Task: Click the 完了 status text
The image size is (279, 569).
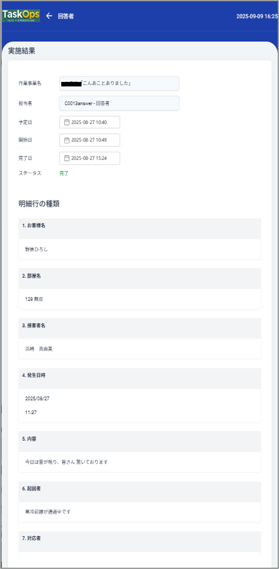Action: click(x=64, y=173)
